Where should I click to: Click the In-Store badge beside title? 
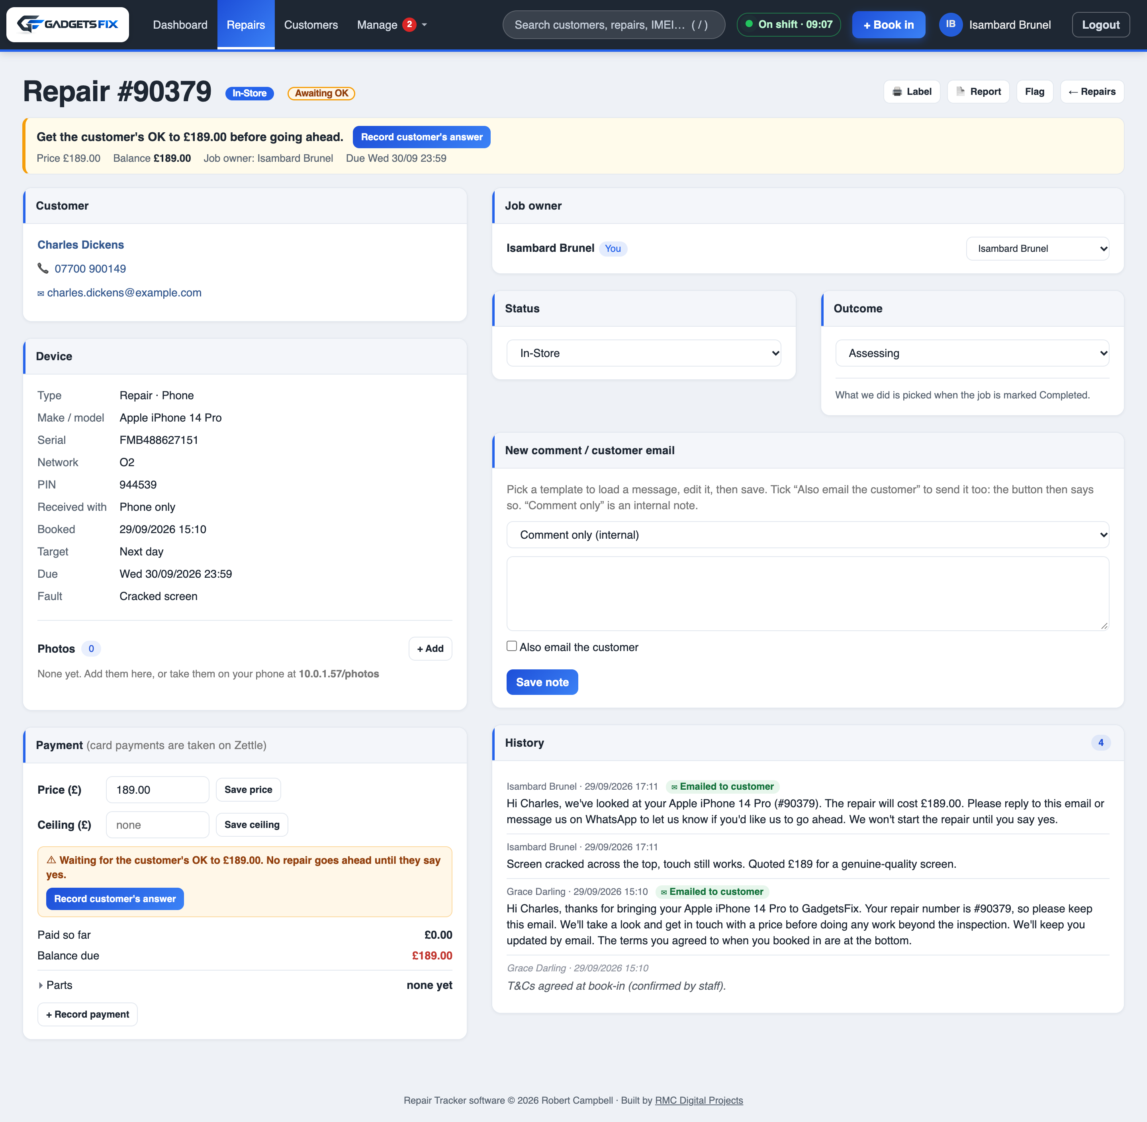click(x=249, y=93)
